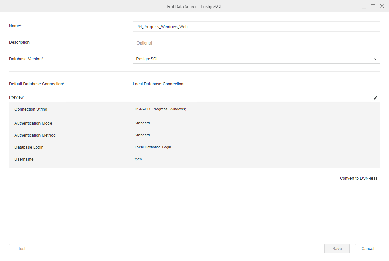Screen dimensions: 389x261
Task: Select the DSN=PG_Progress_Windows; connection string value
Action: coord(160,109)
